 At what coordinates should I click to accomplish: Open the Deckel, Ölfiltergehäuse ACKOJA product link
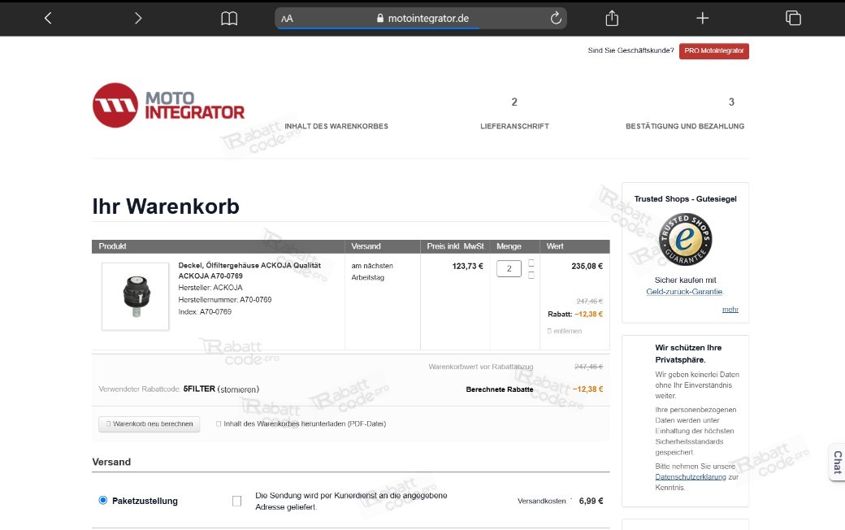[x=249, y=270]
